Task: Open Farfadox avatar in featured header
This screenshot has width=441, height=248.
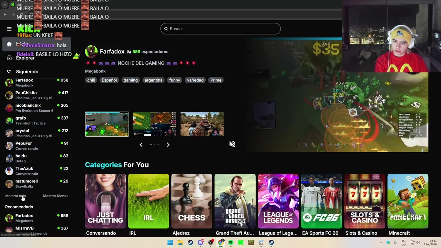Action: [91, 52]
